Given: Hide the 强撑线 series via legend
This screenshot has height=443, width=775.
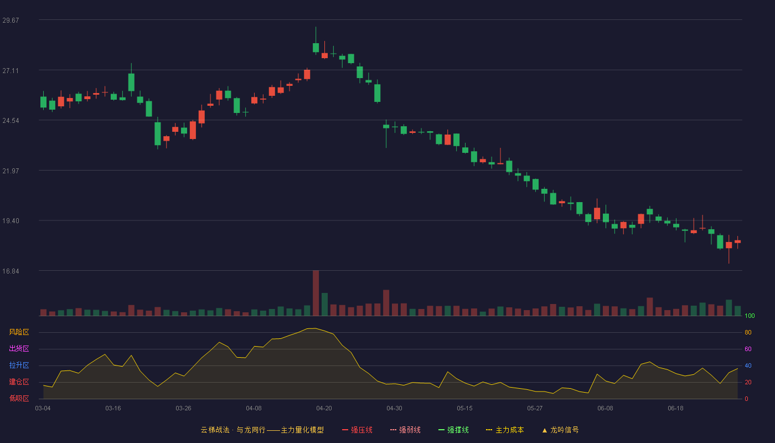Looking at the screenshot, I should pos(453,430).
